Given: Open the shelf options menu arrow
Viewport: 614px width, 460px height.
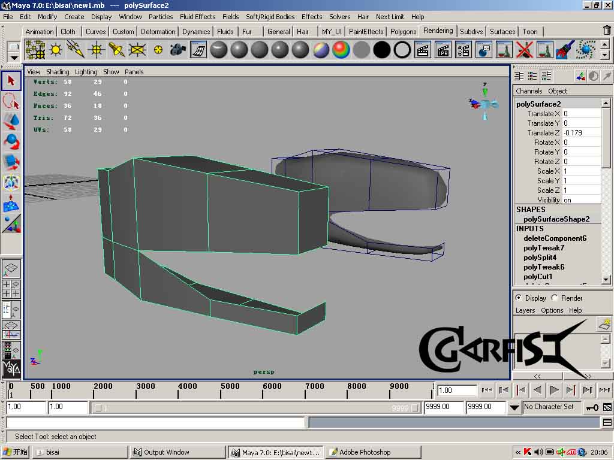Looking at the screenshot, I should coord(14,58).
